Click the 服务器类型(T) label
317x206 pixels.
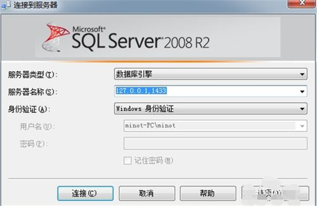point(33,74)
